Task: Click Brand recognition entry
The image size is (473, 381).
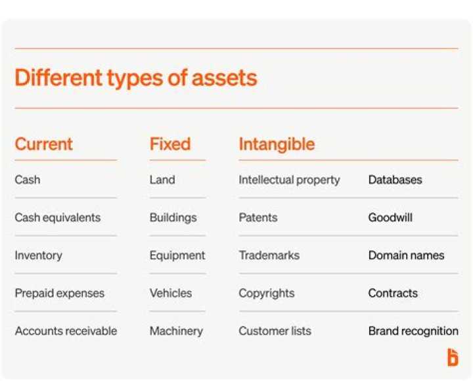Action: [413, 331]
